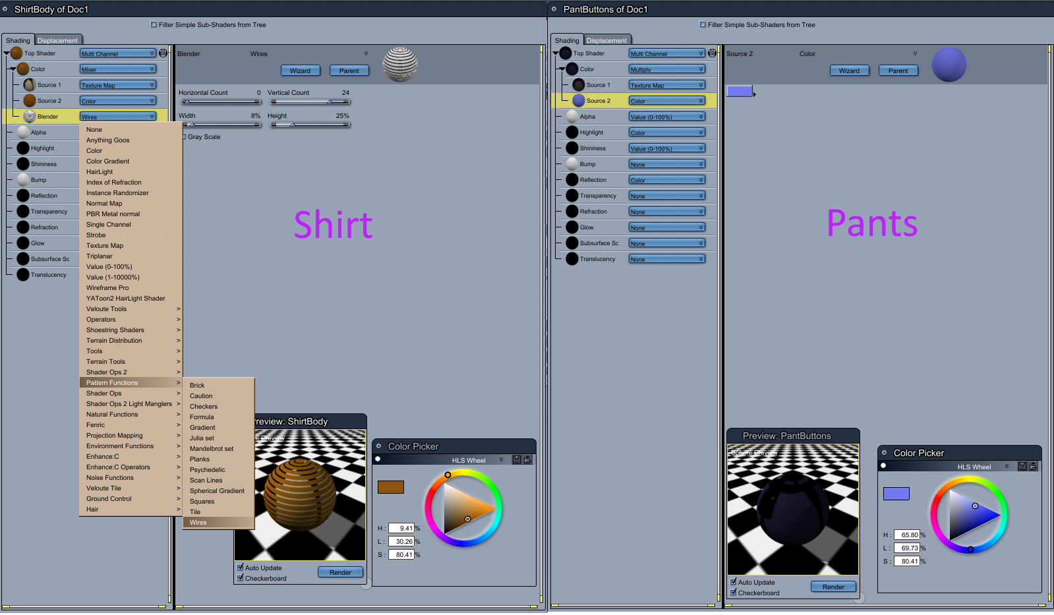Screen dimensions: 1054x615
Task: Toggle Auto Update in ShirtBody preview
Action: (241, 567)
